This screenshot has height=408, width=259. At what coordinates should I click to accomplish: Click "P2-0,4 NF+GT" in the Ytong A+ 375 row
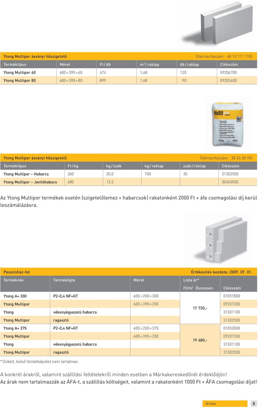[x=66, y=328]
